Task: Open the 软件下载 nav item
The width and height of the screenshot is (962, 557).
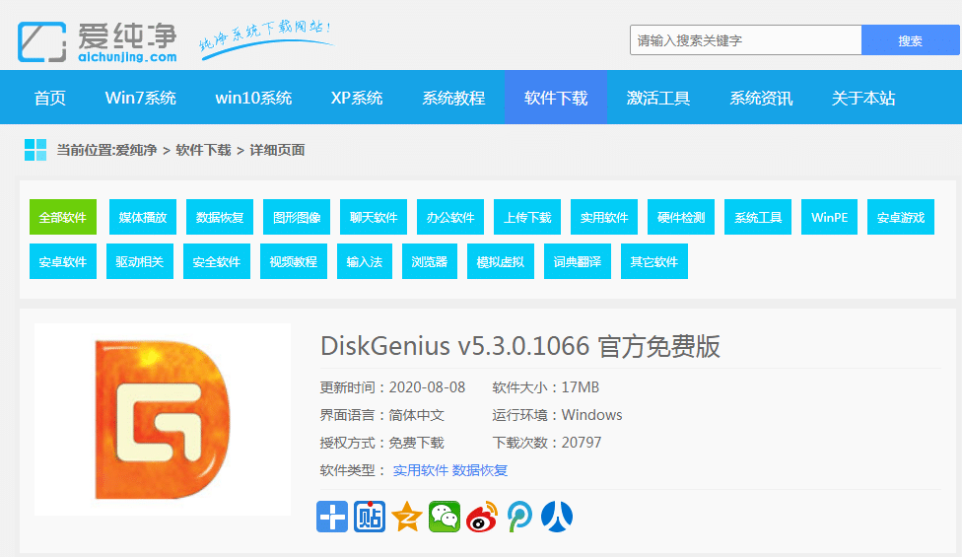Action: 556,98
